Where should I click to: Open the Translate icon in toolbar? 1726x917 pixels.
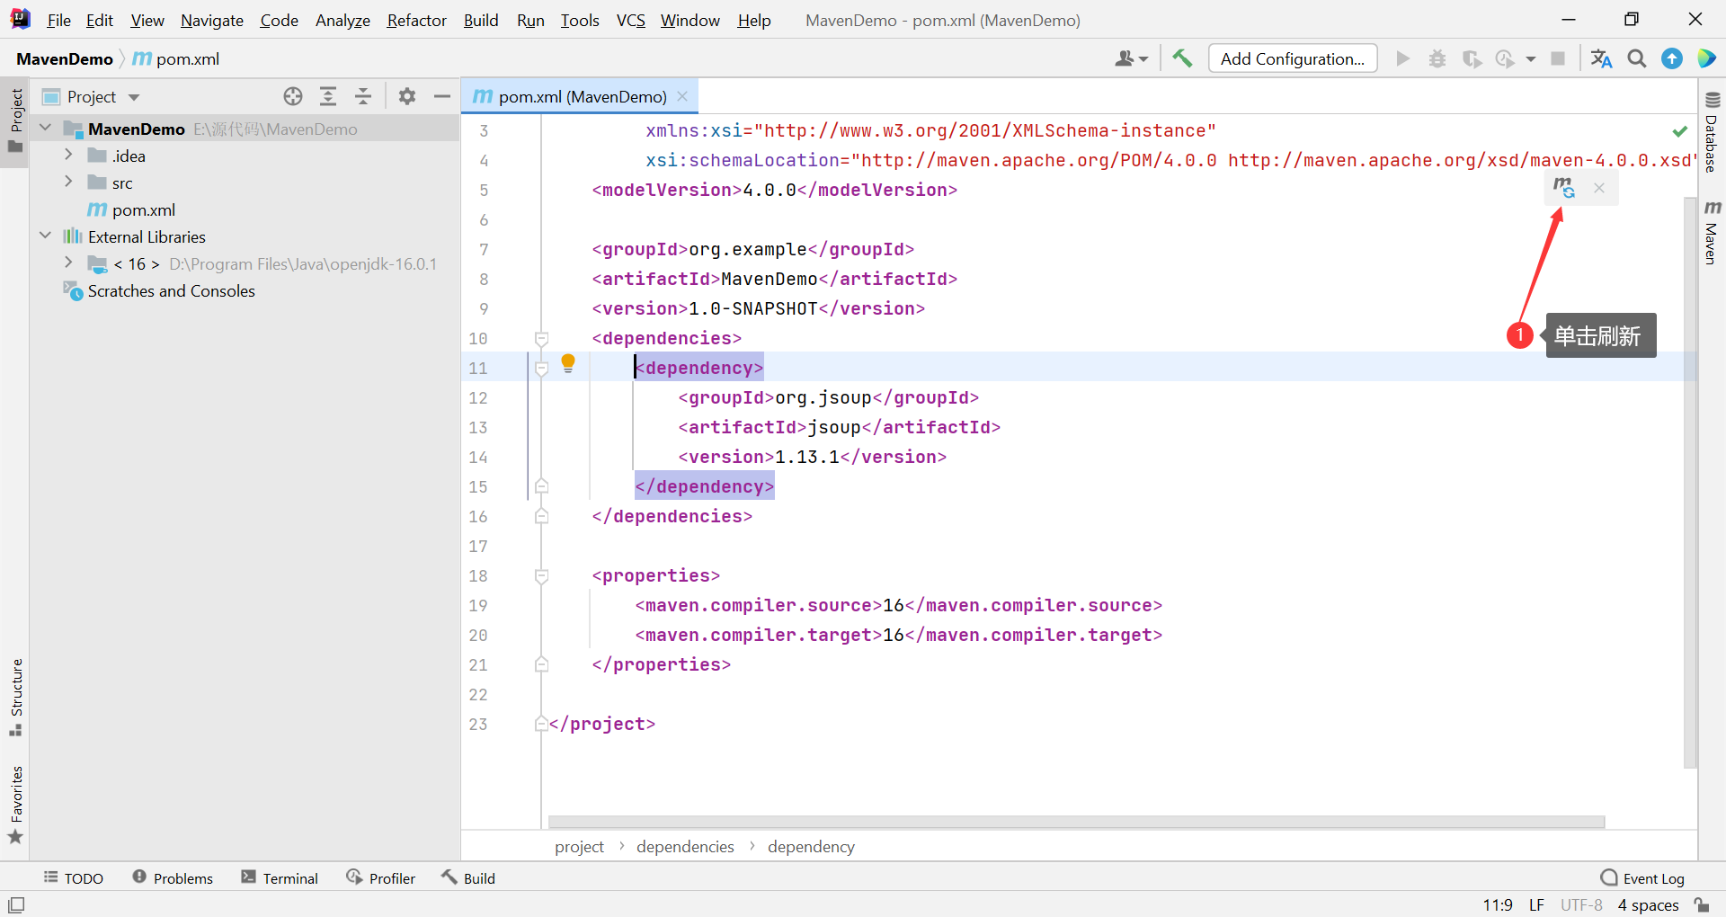point(1601,58)
